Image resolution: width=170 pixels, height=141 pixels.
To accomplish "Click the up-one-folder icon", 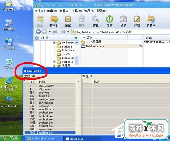I will click(55, 32).
